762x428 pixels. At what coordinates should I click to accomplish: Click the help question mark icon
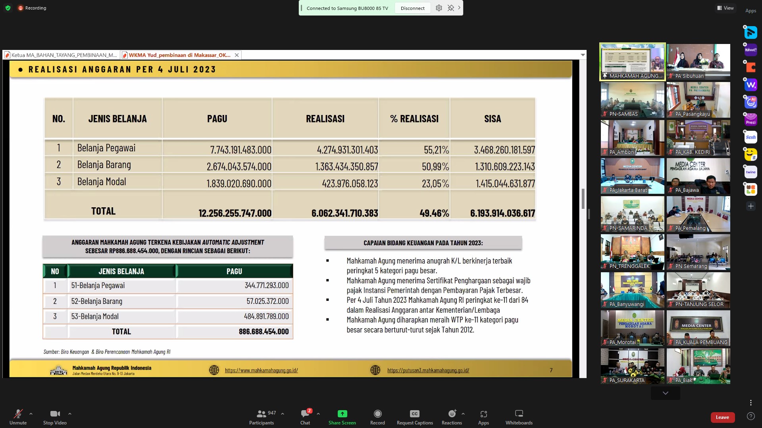coord(750,416)
